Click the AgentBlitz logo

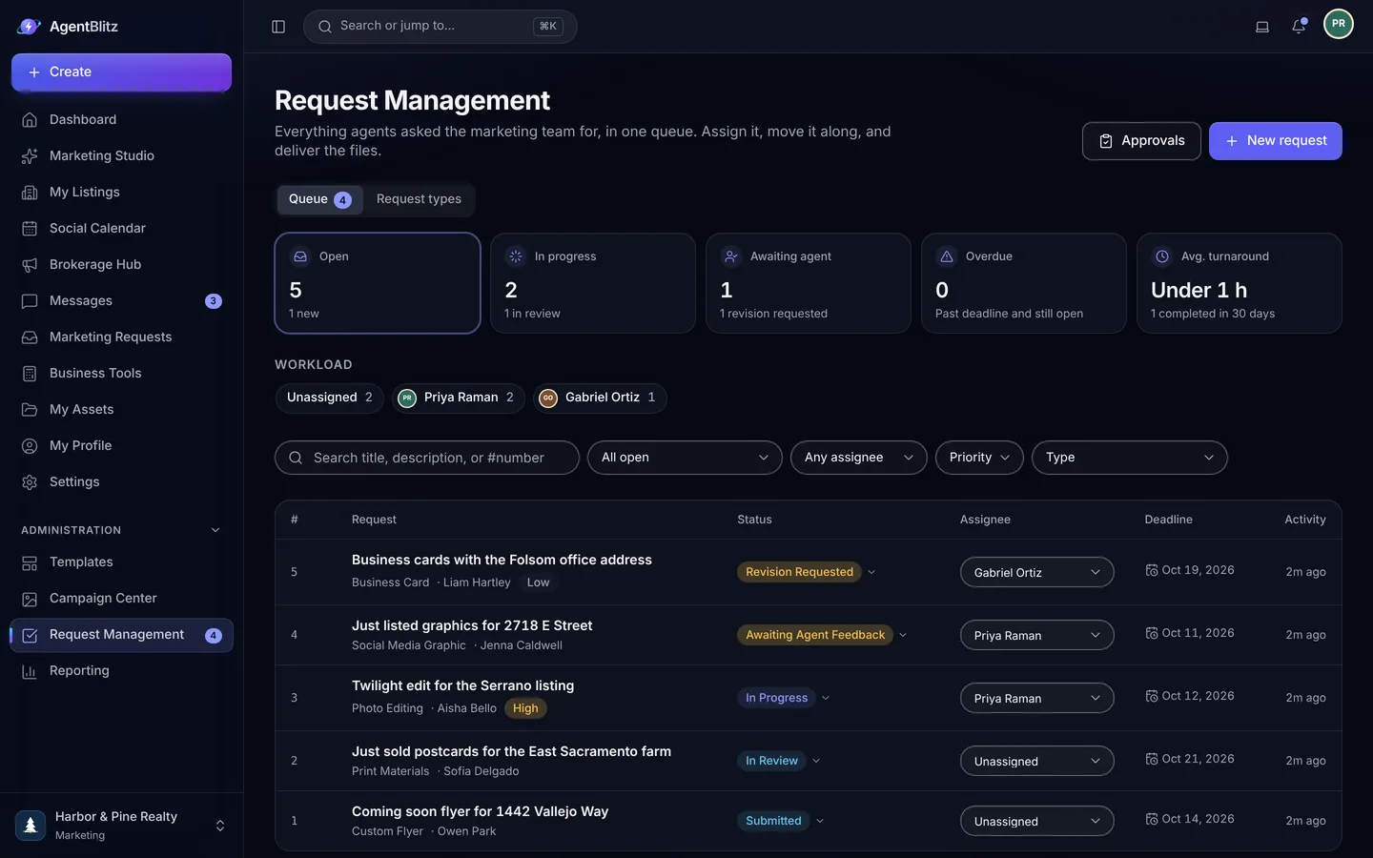(x=68, y=27)
